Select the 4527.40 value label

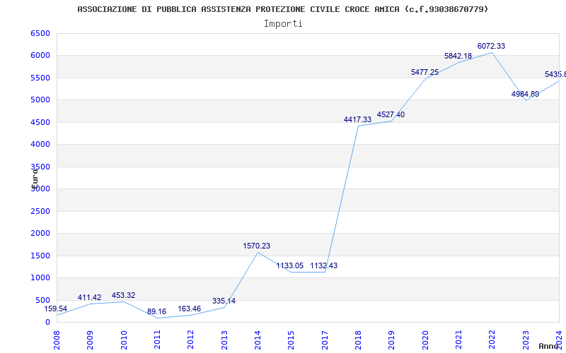tap(391, 114)
